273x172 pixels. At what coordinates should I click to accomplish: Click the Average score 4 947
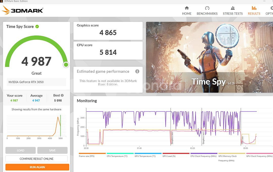click(36, 101)
